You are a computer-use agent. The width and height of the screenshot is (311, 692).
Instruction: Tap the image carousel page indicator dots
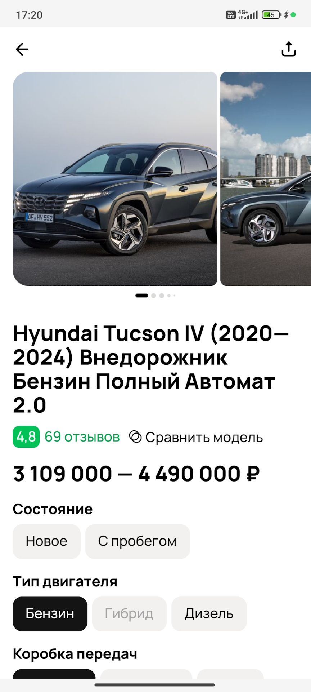155,296
